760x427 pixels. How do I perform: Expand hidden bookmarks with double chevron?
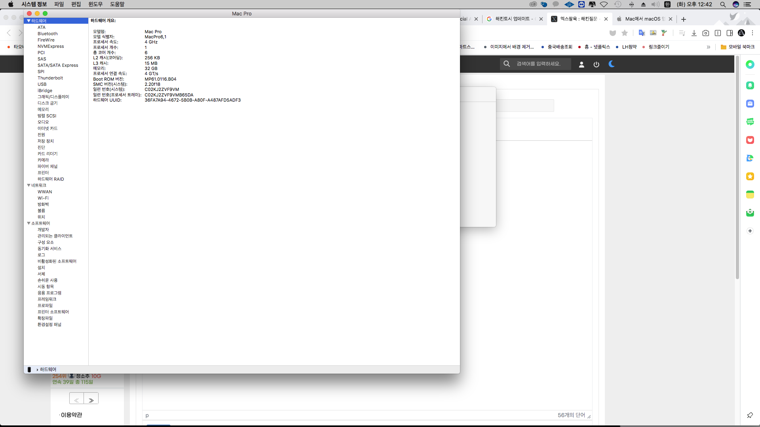(709, 47)
